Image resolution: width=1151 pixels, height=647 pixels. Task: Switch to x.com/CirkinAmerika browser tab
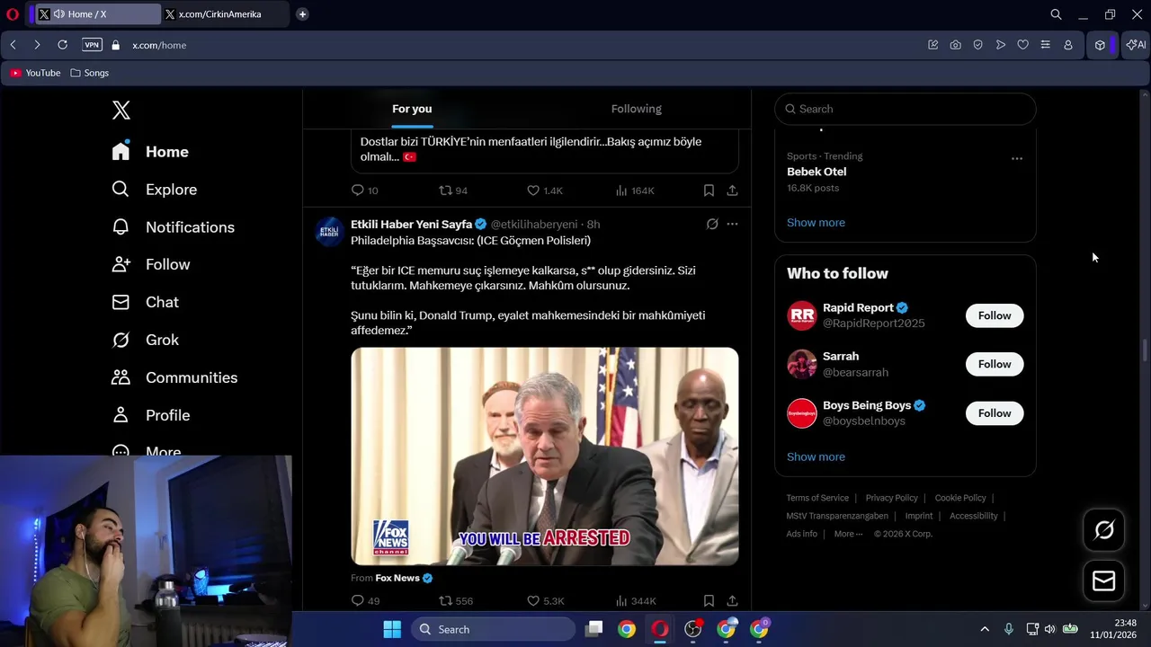coord(226,14)
